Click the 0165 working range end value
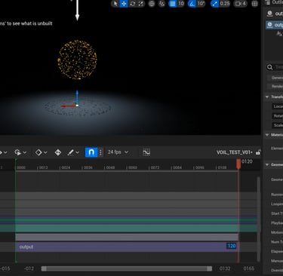Image resolution: width=283 pixels, height=276 pixels. point(248,268)
